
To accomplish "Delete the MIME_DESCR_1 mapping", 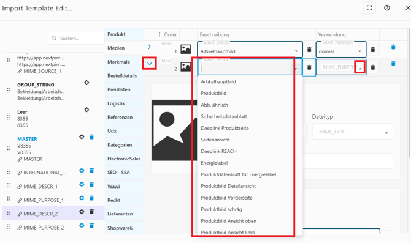I will click(91, 184).
